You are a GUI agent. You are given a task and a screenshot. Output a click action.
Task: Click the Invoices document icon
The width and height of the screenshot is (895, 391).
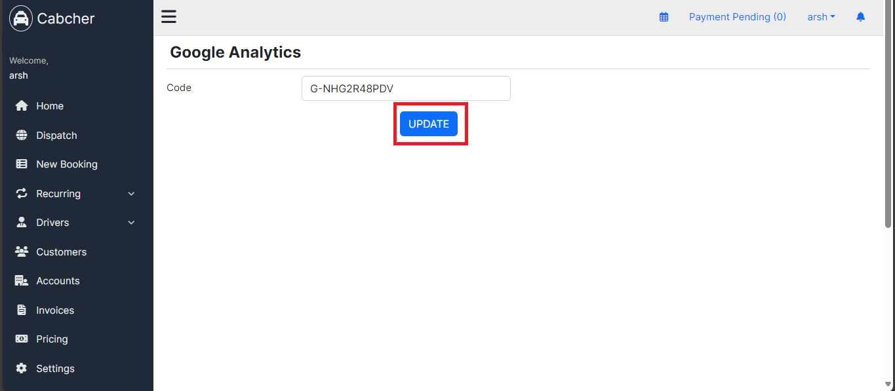22,310
